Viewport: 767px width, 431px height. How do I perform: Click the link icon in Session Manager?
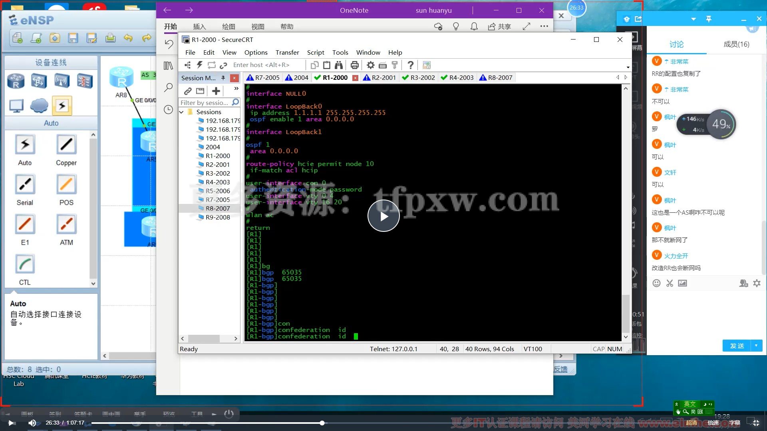[188, 91]
